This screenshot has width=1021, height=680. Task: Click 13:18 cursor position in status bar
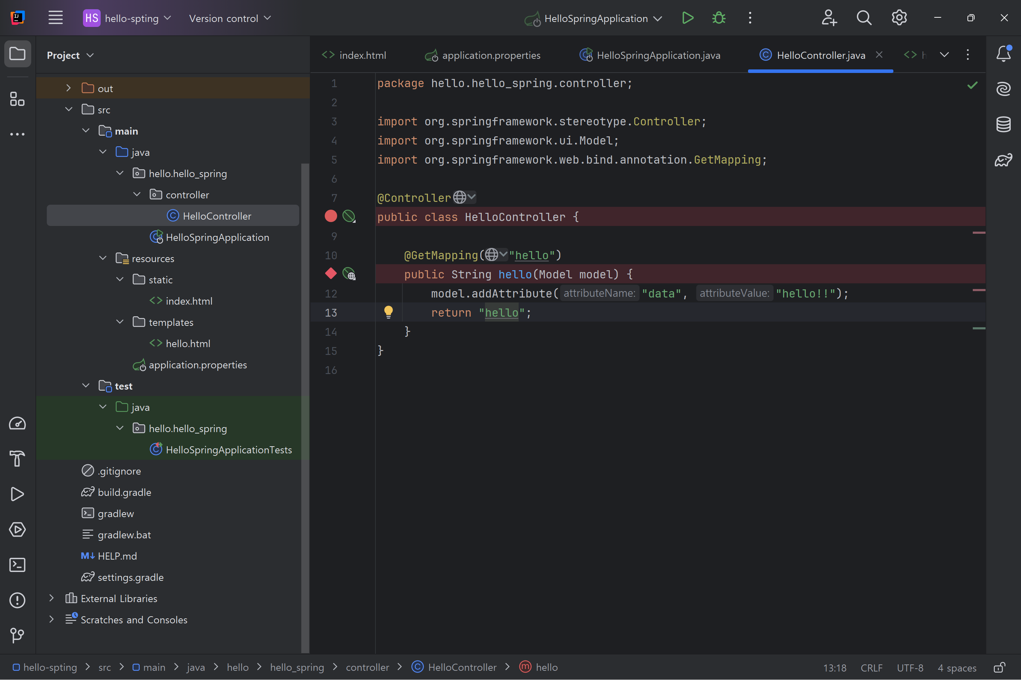pyautogui.click(x=835, y=667)
